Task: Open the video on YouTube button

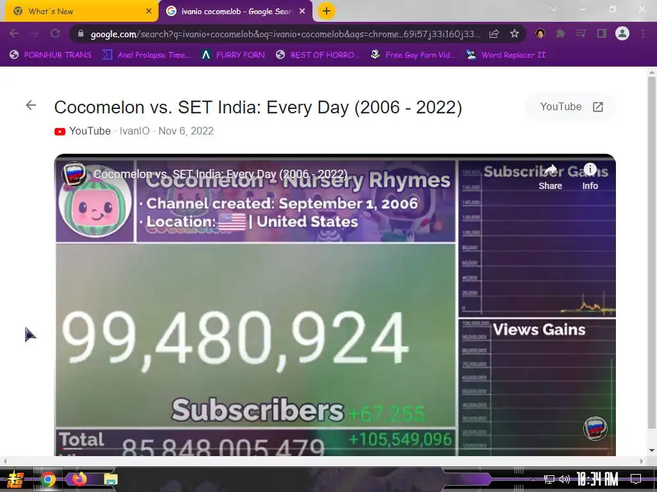Action: click(x=571, y=107)
